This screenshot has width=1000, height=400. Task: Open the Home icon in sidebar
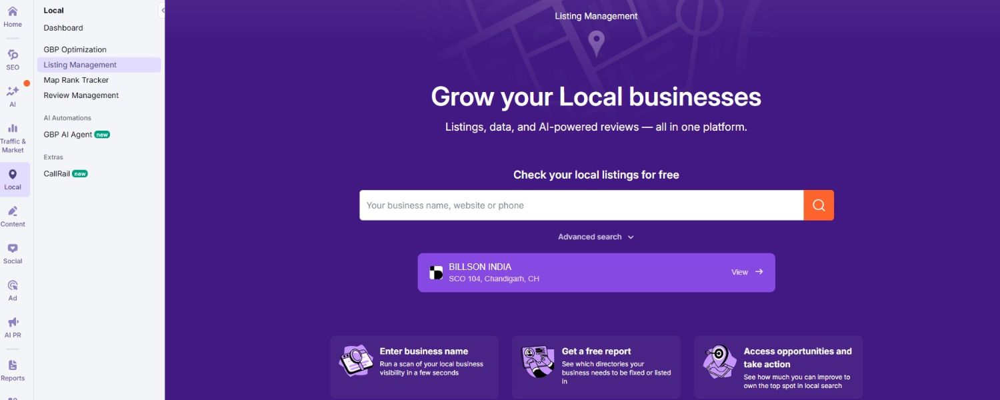pos(13,12)
